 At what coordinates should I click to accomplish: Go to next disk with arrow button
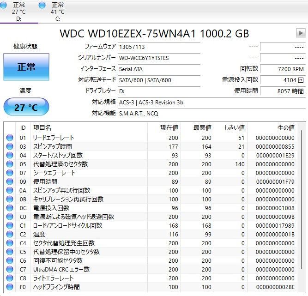click(x=301, y=33)
